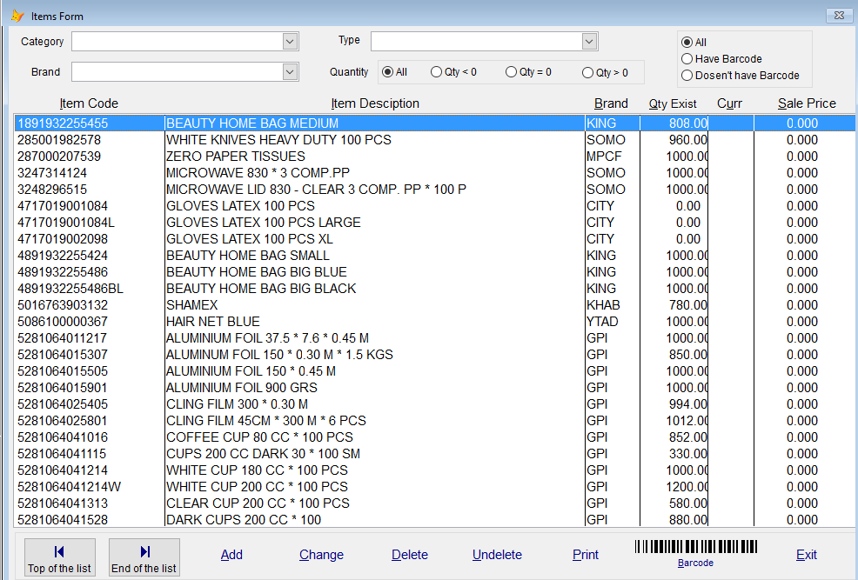
Task: Click item code 5281064041214W
Action: tap(69, 487)
